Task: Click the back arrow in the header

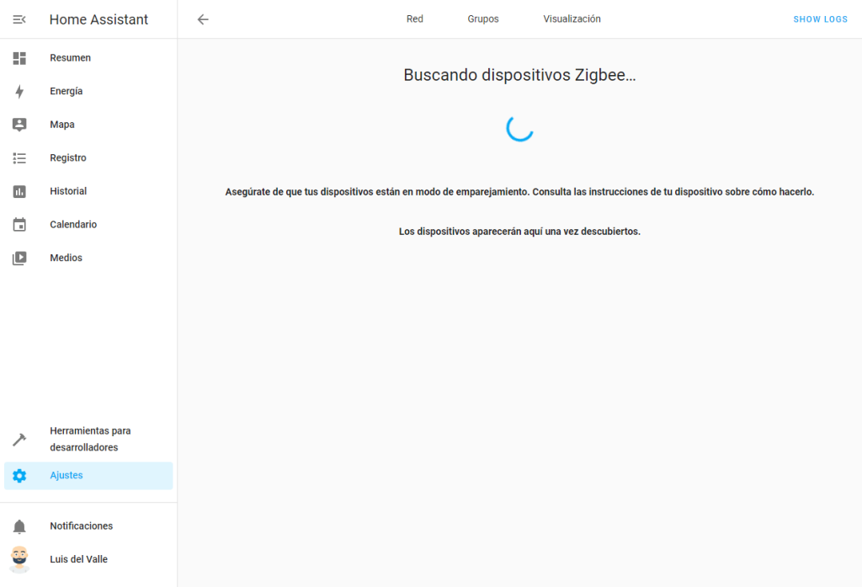Action: (203, 19)
